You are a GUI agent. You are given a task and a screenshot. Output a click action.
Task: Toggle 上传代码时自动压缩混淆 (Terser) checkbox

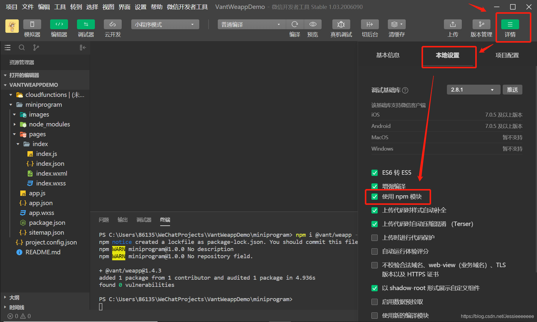coord(375,224)
